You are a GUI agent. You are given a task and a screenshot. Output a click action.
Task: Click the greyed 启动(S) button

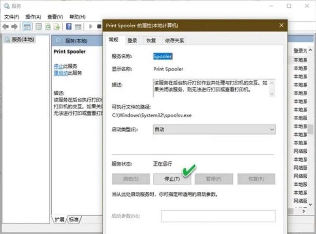[x=131, y=179]
